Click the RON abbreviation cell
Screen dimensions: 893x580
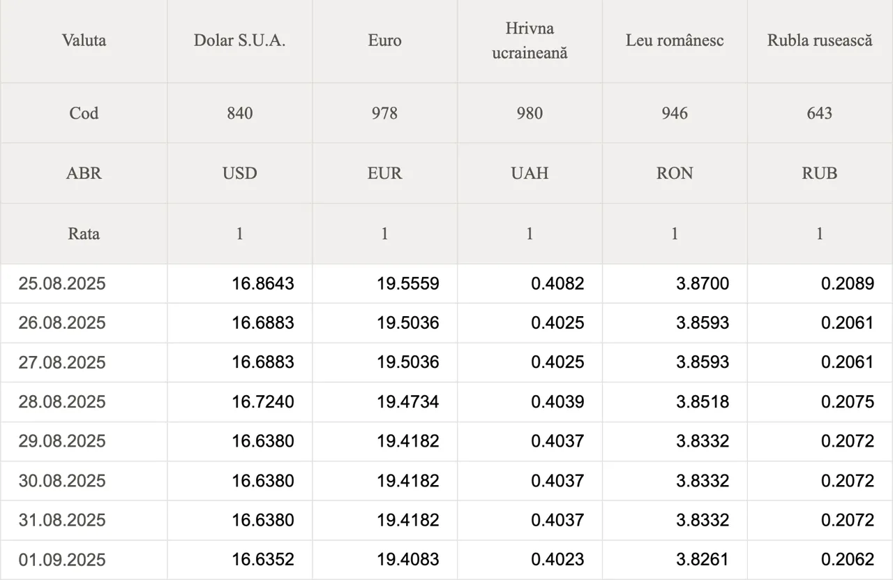(x=675, y=173)
